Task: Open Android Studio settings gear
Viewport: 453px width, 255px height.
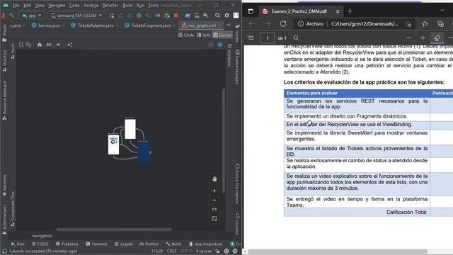Action: [226, 16]
